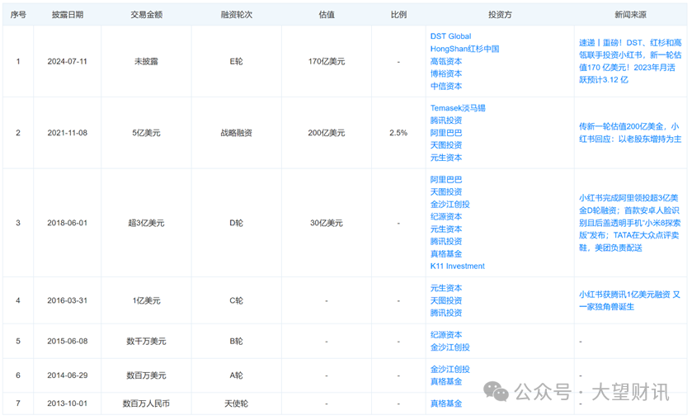Screen dimensions: 692x420
Task: Open 金沙江创投 in the A轮 row
Action: tap(450, 369)
